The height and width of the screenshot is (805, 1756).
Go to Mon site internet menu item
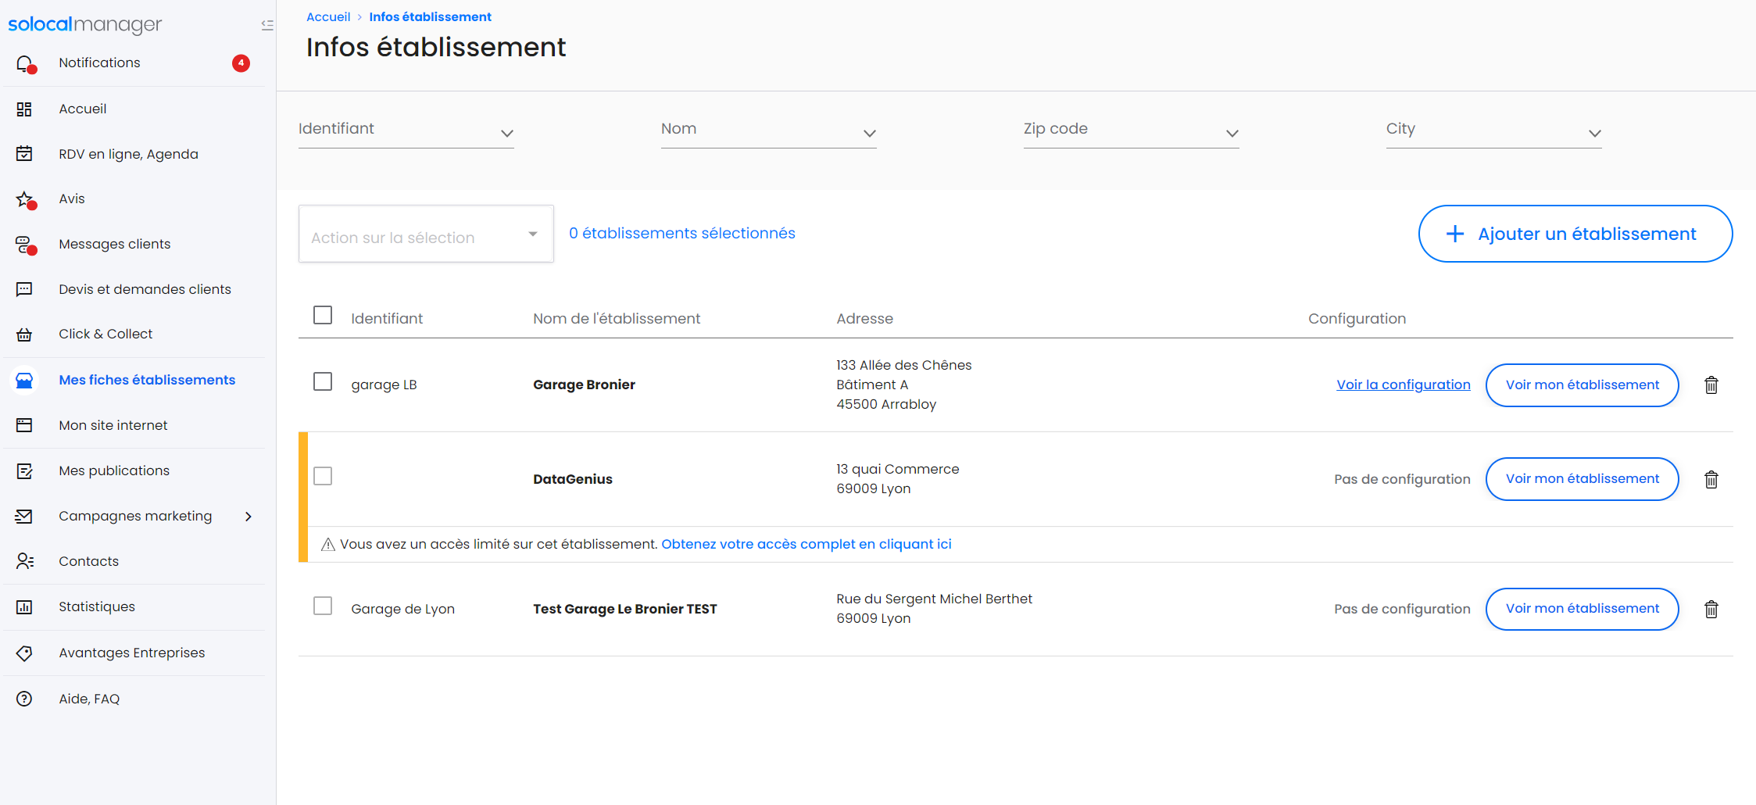[113, 425]
